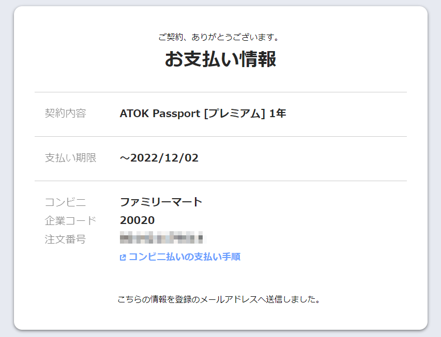Click the divider above the コンビニ section
Viewport: 441px width, 337px height.
coord(220,181)
